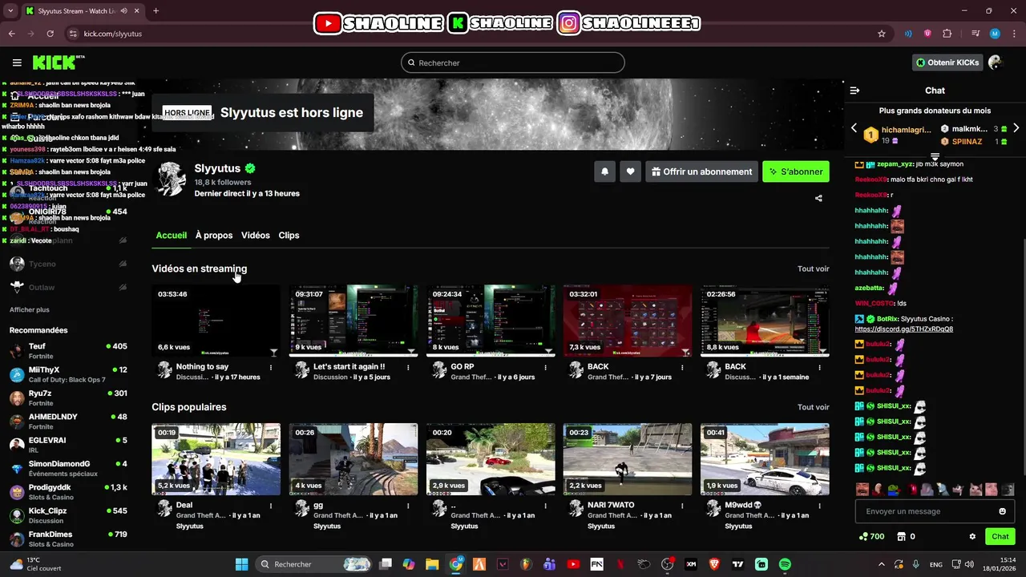1026x577 pixels.
Task: Open Brave browser from the taskbar
Action: click(x=714, y=564)
